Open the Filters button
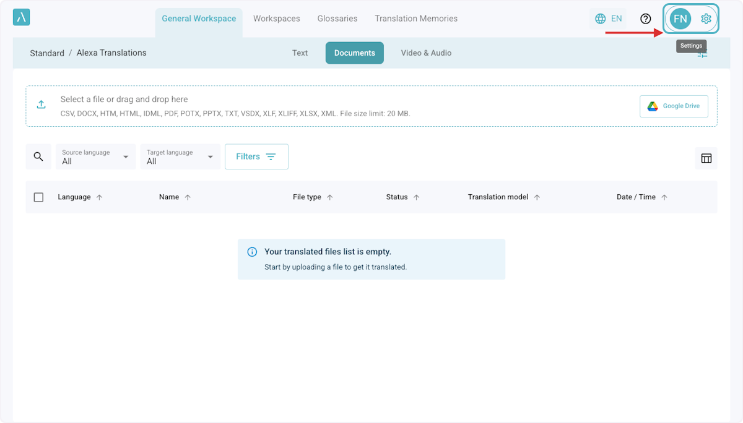Viewport: 743px width, 423px height. point(256,156)
